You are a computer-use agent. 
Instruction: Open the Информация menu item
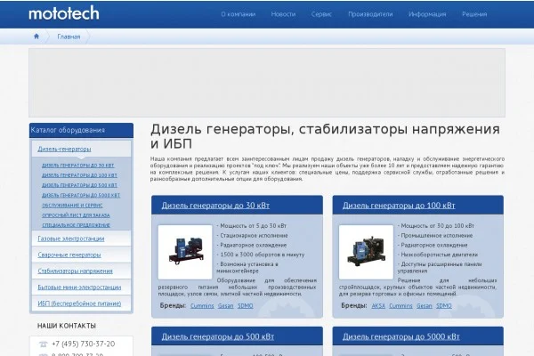click(427, 14)
